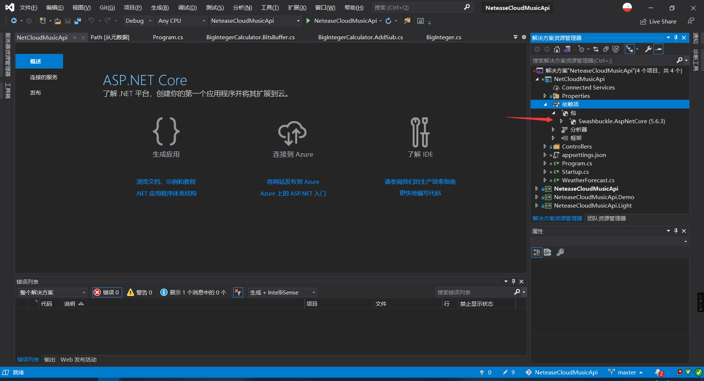Expand the Controllers folder node

[x=545, y=146]
